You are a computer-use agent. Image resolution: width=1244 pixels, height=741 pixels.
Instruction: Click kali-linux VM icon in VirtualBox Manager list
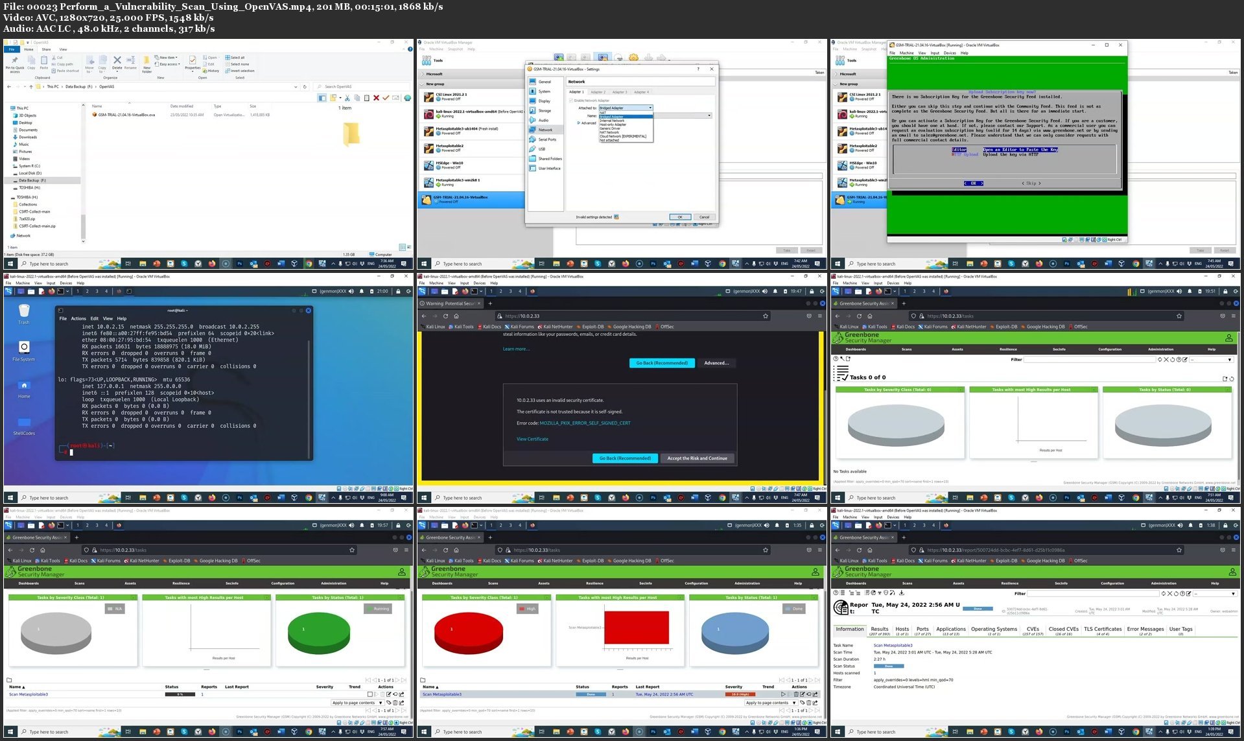pos(428,113)
